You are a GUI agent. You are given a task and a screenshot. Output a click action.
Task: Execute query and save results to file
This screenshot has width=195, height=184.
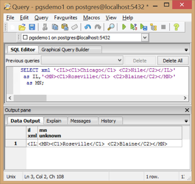(x=144, y=27)
